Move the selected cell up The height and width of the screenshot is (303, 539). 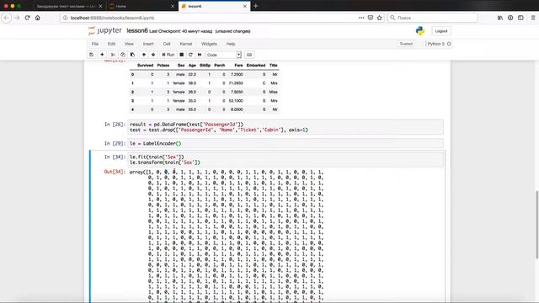pos(144,55)
